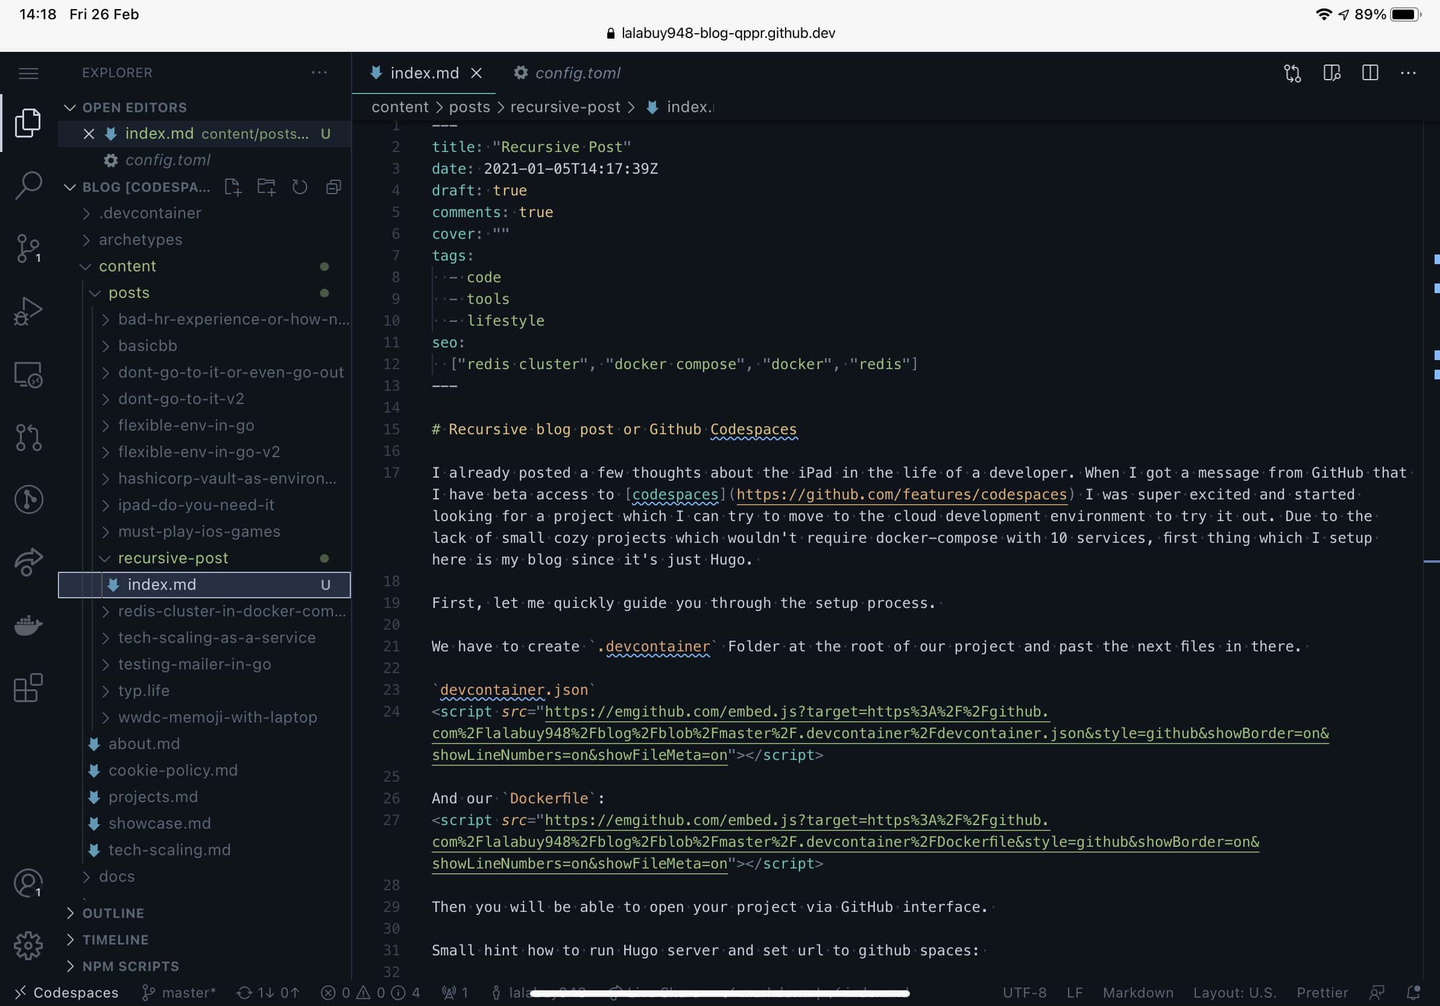
Task: Open the Extensions view icon
Action: click(x=28, y=688)
